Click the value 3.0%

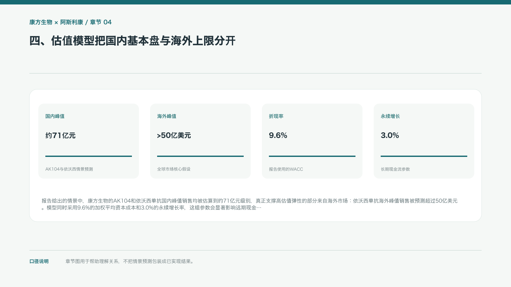390,135
